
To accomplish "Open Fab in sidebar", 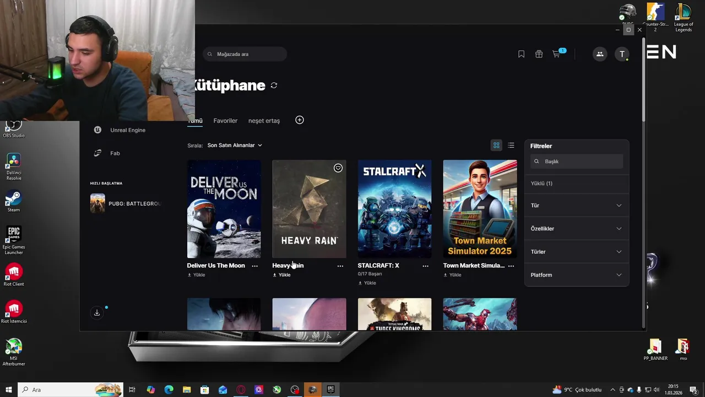I will pos(107,153).
